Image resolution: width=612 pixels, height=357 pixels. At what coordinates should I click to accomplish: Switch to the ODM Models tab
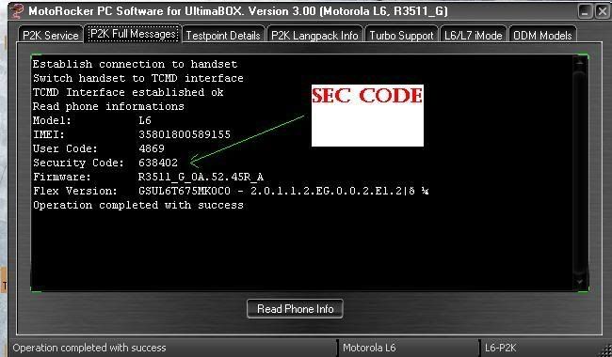click(x=542, y=35)
